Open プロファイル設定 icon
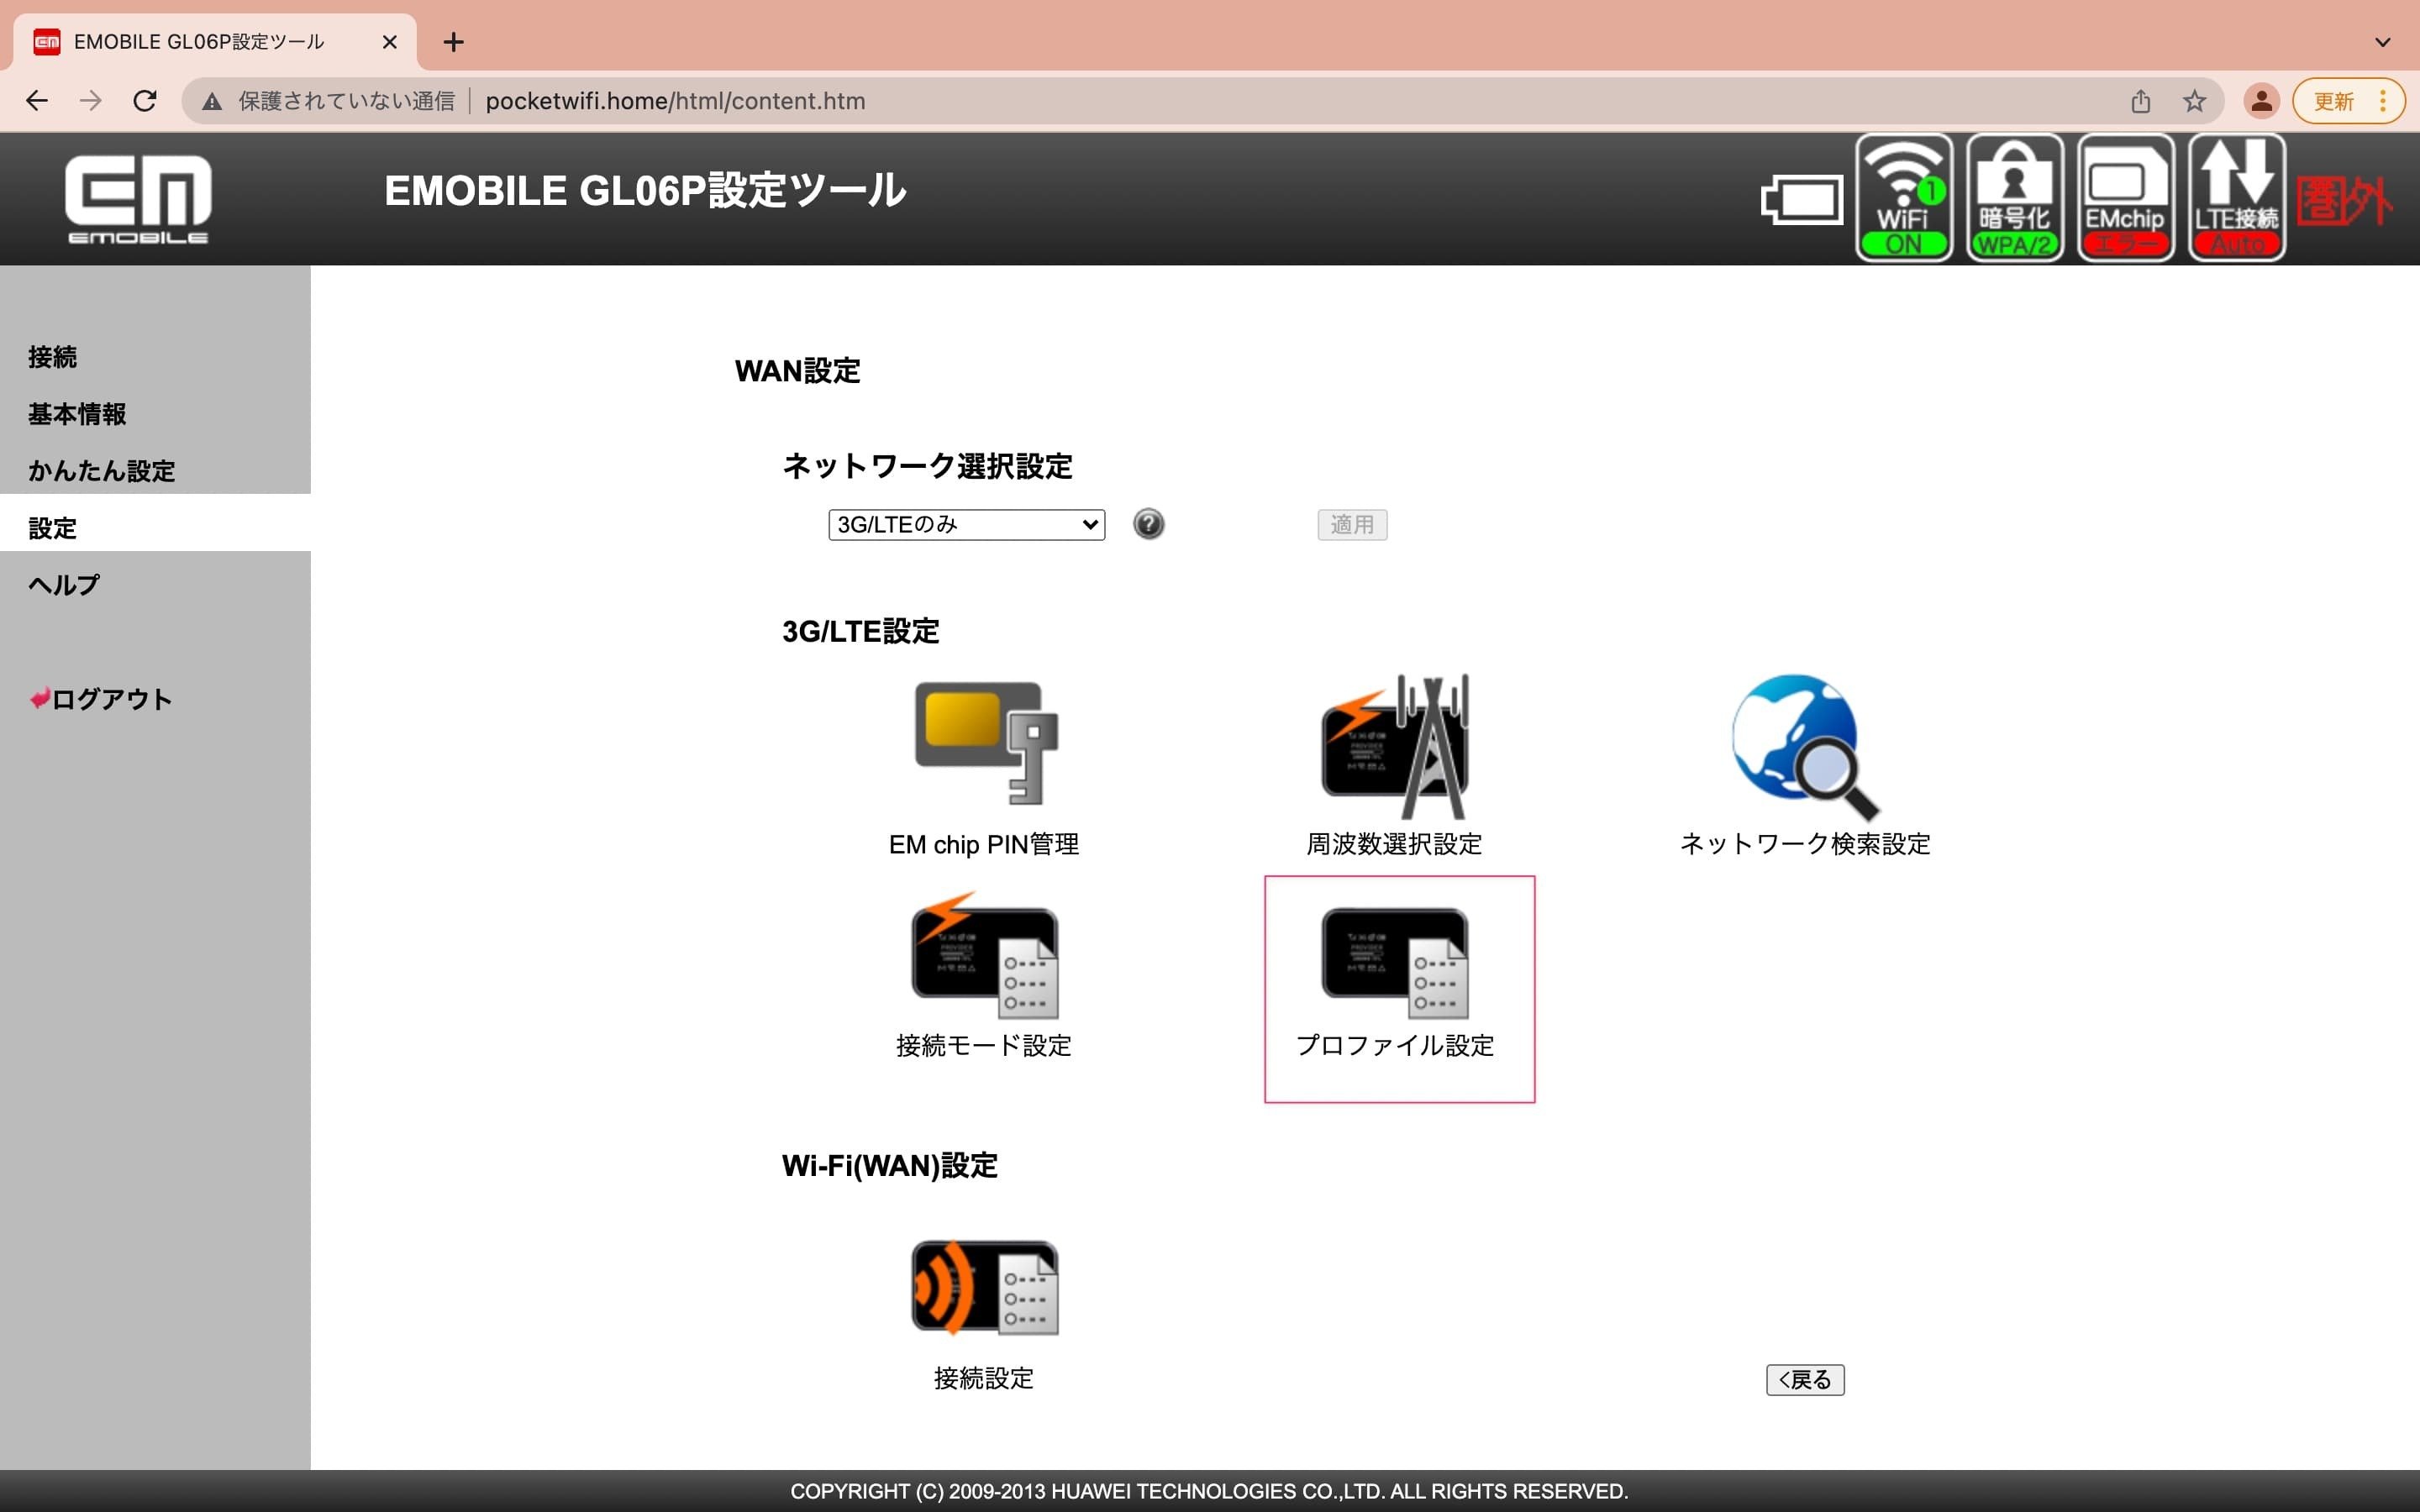 pyautogui.click(x=1395, y=962)
